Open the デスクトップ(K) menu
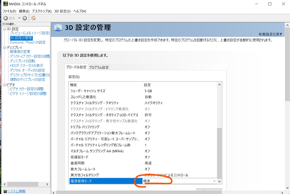This screenshot has width=290, height=194. point(42,11)
